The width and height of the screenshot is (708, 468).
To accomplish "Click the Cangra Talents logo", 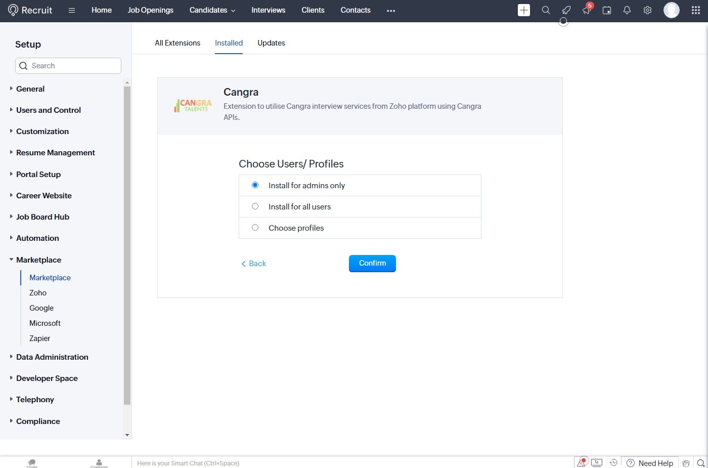I will point(193,105).
